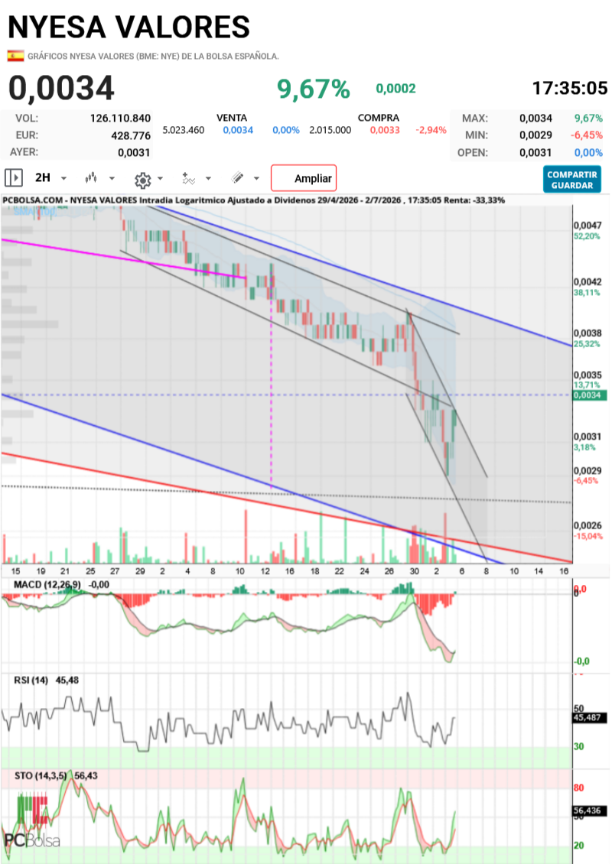612x864 pixels.
Task: Expand the drawing tools dropdown arrow
Action: click(256, 178)
